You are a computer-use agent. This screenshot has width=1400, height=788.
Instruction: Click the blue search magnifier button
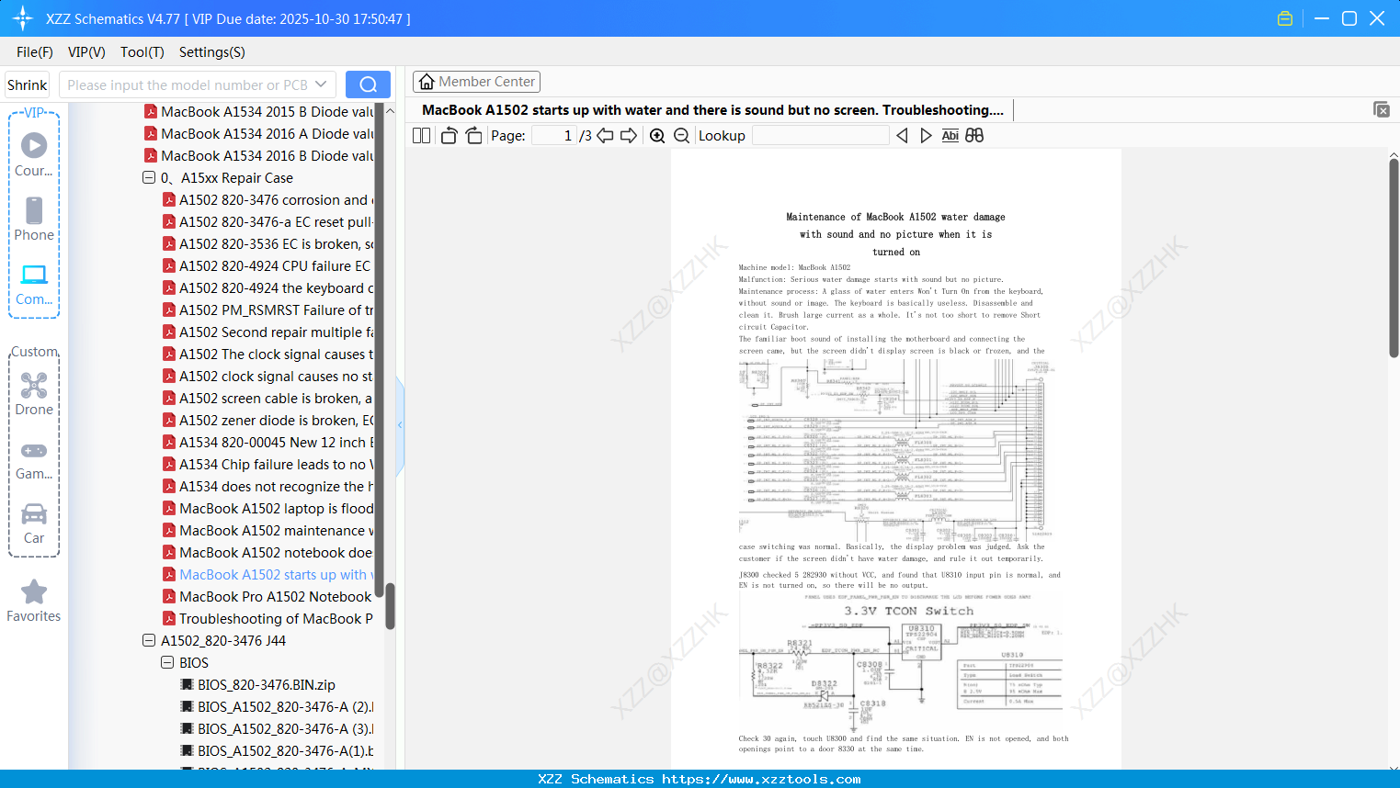coord(368,84)
